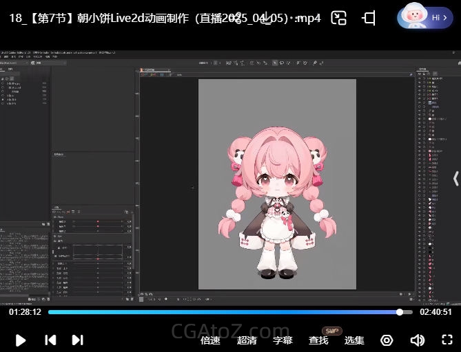Viewport: 461px width, 352px height.
Task: Click the SWP badge above 查找
Action: (332, 331)
